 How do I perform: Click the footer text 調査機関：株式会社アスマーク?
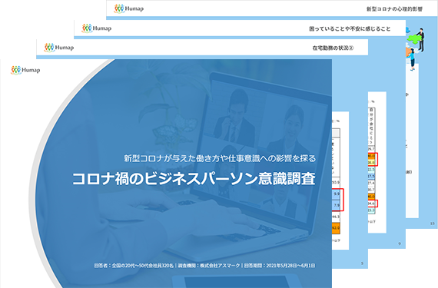tap(209, 266)
